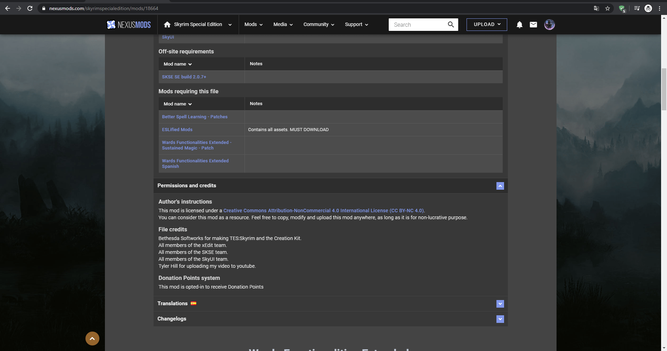Screen dimensions: 667x351
Task: Reload the page
Action: (30, 8)
